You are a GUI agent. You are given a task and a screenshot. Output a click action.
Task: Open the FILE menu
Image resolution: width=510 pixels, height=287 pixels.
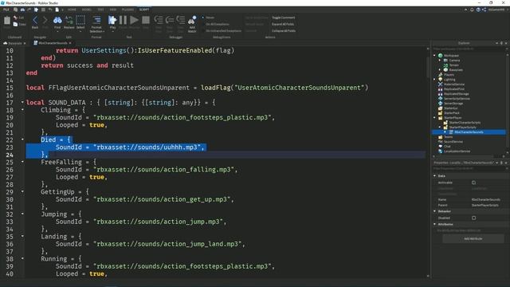click(x=6, y=10)
